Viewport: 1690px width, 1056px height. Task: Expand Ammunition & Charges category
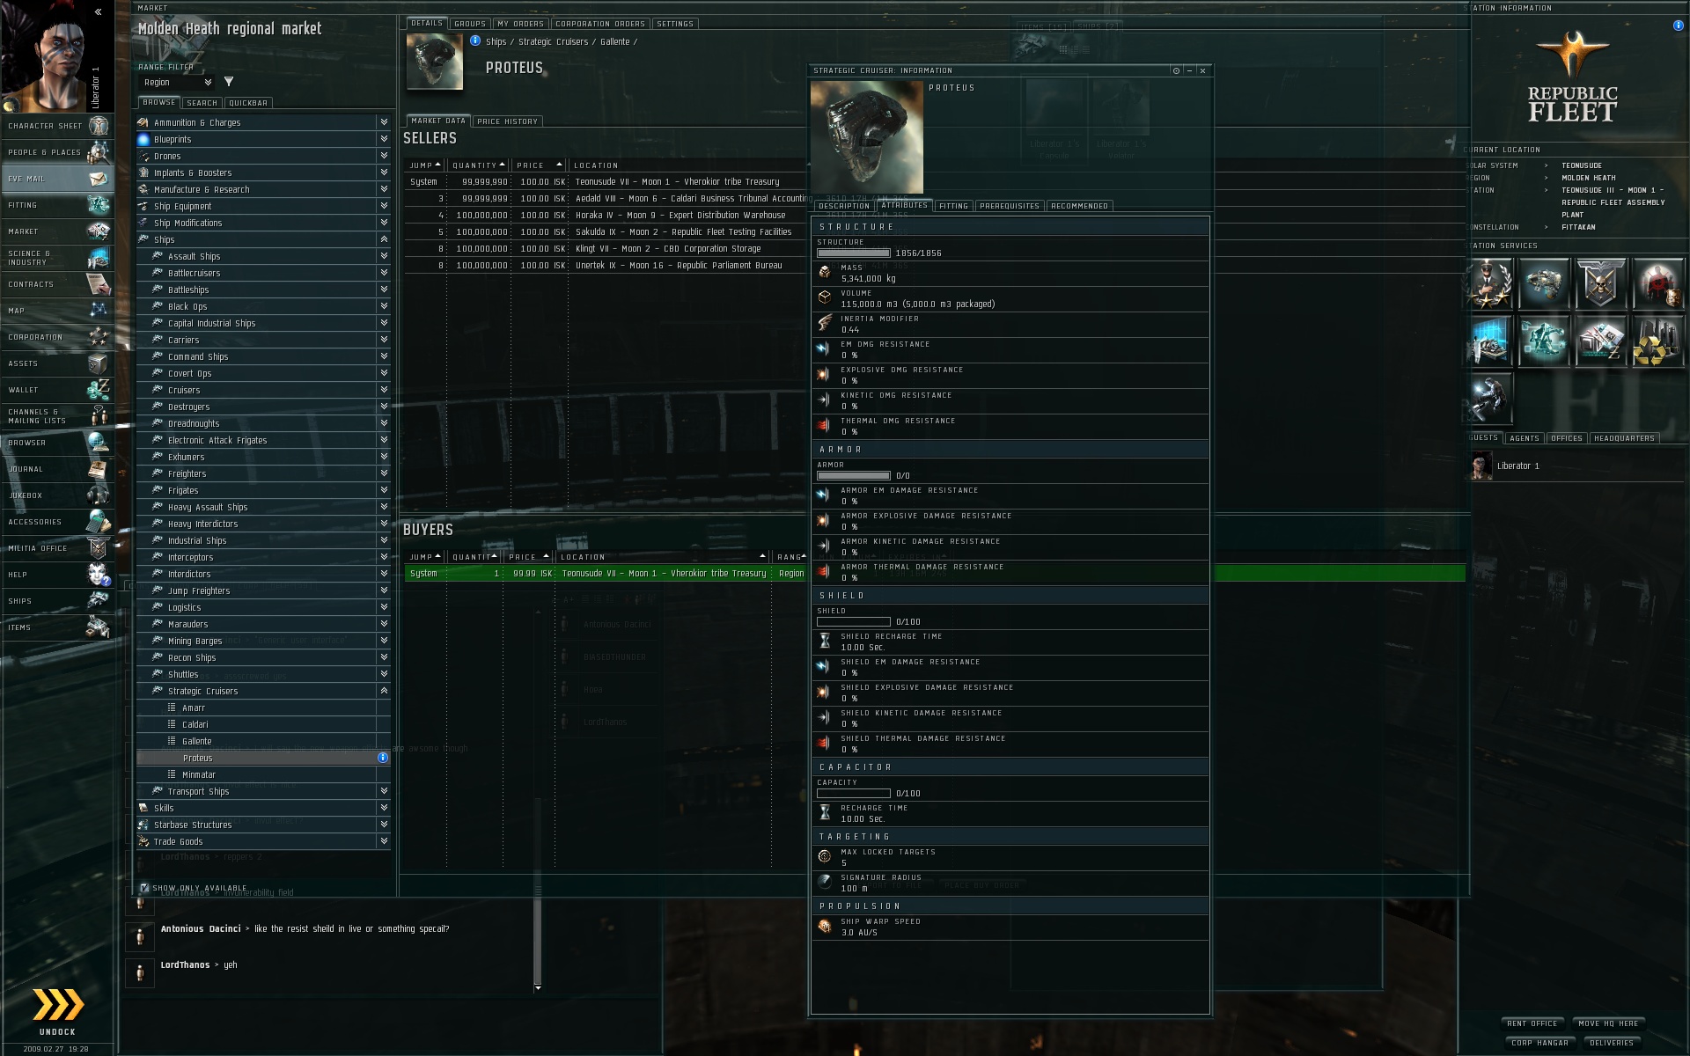coord(384,122)
